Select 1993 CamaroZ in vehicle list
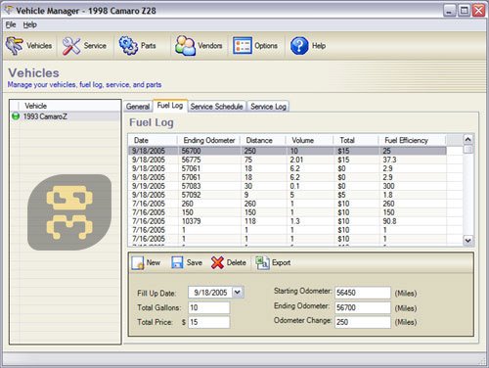 coord(66,116)
